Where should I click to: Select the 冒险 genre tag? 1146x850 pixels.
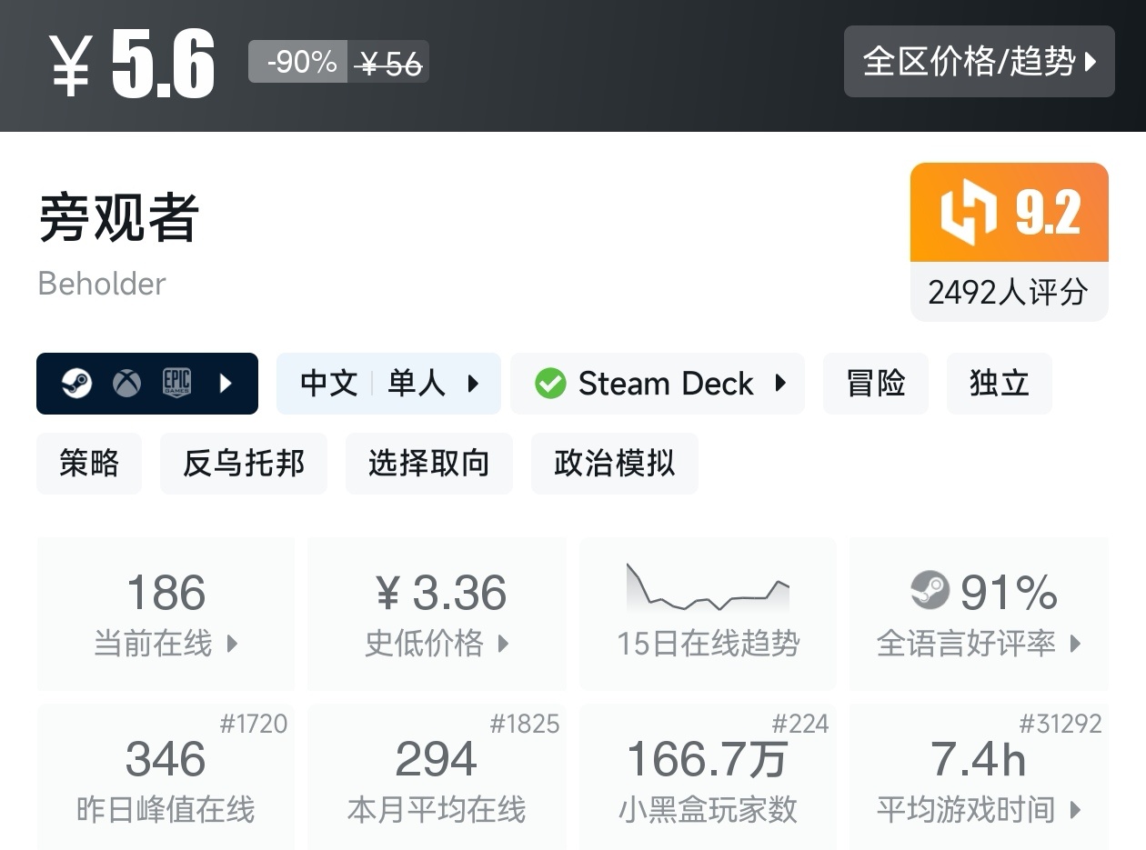coord(876,384)
